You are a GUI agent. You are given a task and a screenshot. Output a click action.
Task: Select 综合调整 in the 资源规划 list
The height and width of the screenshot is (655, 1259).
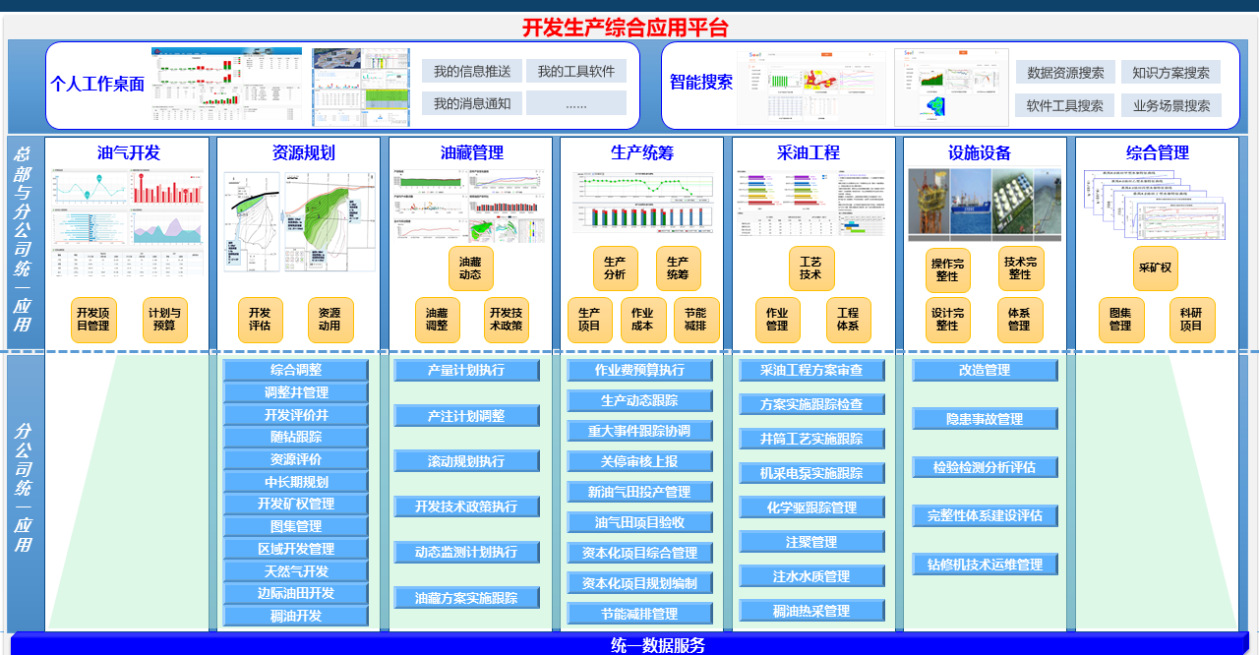tap(295, 371)
